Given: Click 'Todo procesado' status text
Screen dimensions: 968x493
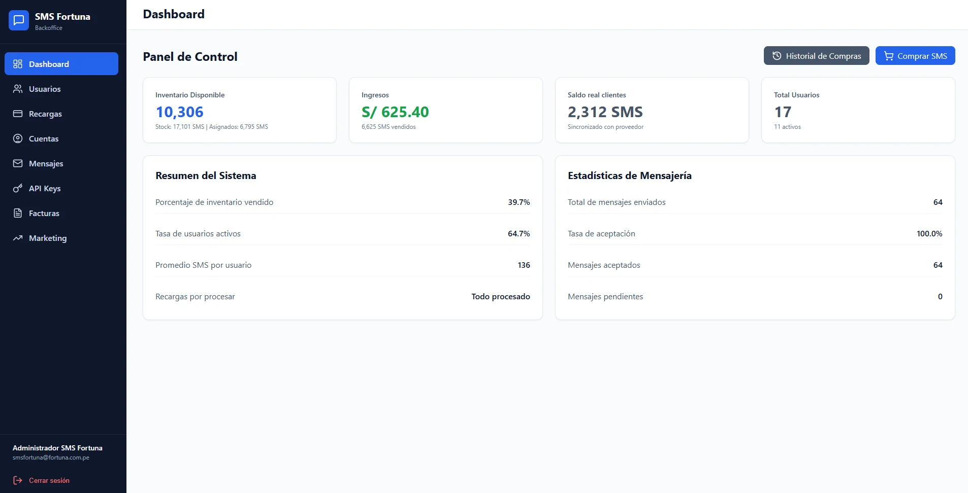Looking at the screenshot, I should [501, 296].
